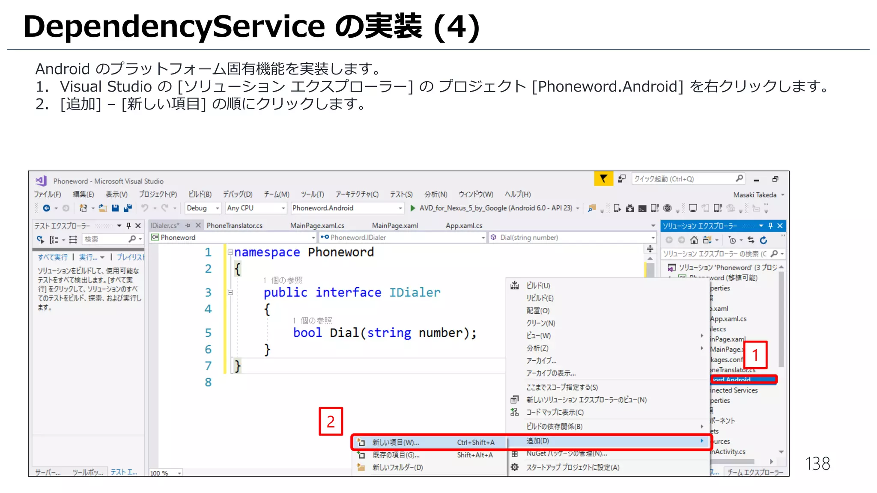
Task: Click the Redo arrow icon
Action: (164, 208)
